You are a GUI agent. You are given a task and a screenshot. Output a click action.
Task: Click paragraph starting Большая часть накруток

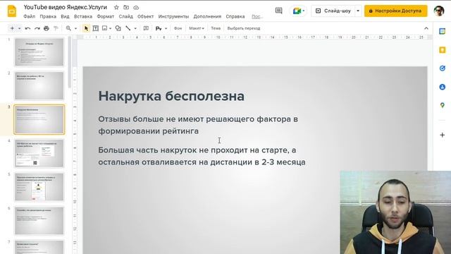pyautogui.click(x=202, y=156)
